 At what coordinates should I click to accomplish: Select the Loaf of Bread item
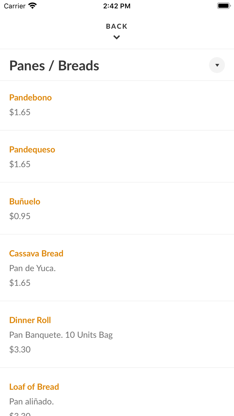(x=34, y=387)
